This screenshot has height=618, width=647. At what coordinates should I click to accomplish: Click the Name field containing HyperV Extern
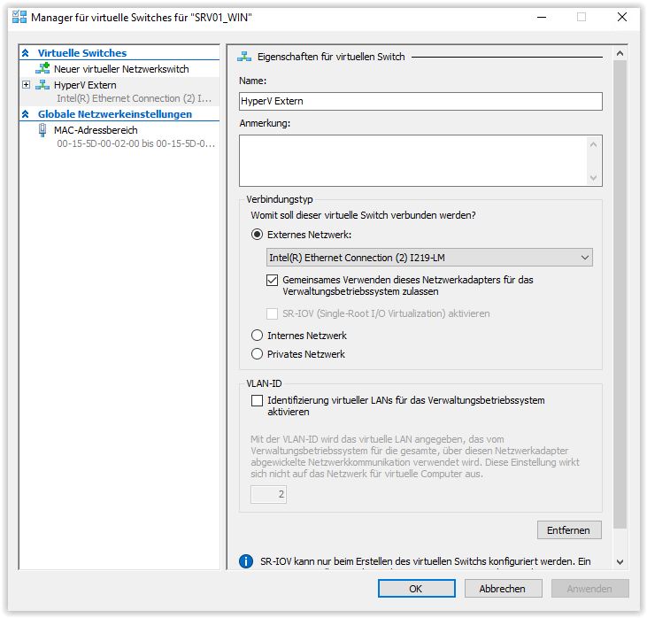420,101
